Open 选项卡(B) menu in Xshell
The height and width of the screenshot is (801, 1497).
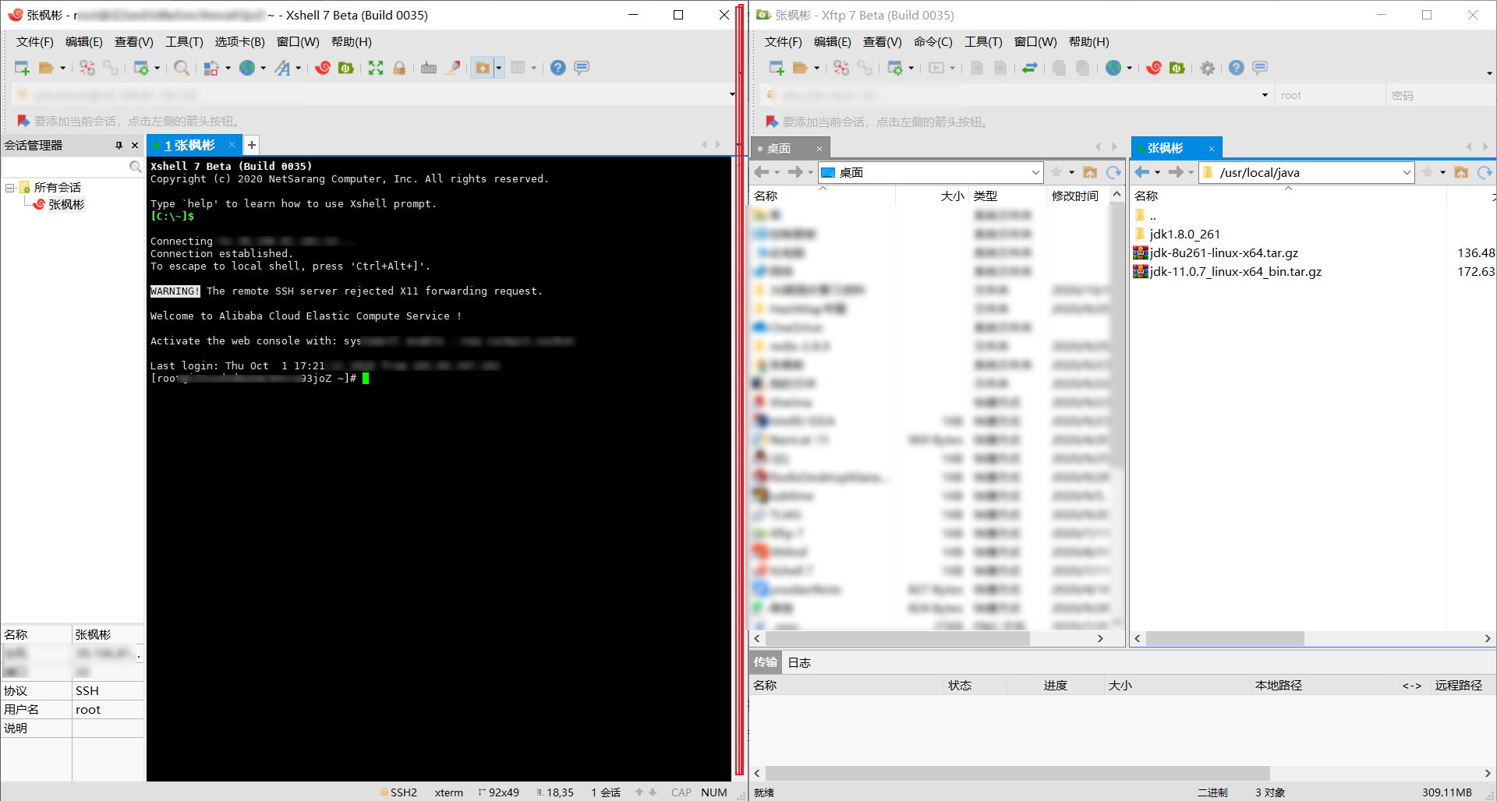(x=240, y=42)
